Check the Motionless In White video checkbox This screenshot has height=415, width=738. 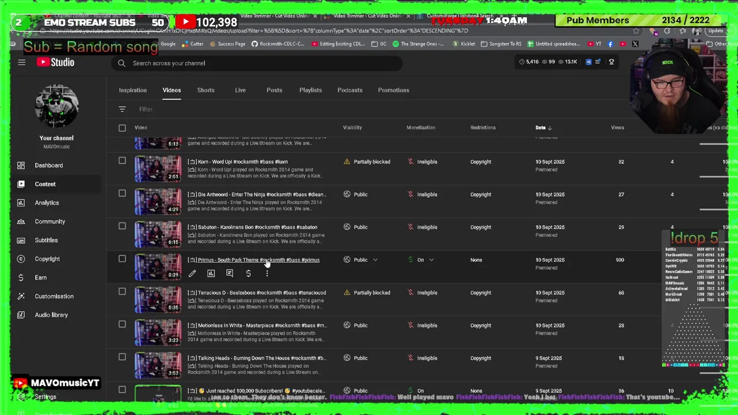[122, 325]
